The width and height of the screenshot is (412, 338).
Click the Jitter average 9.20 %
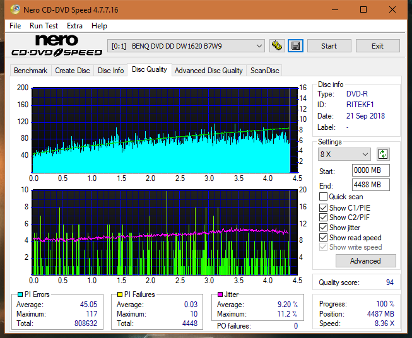288,305
